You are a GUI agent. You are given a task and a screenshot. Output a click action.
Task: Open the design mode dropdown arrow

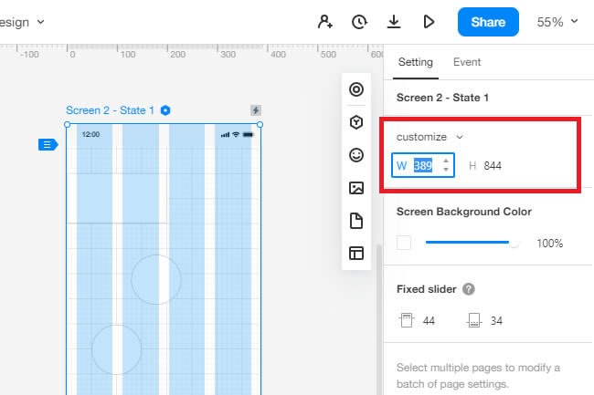point(40,22)
